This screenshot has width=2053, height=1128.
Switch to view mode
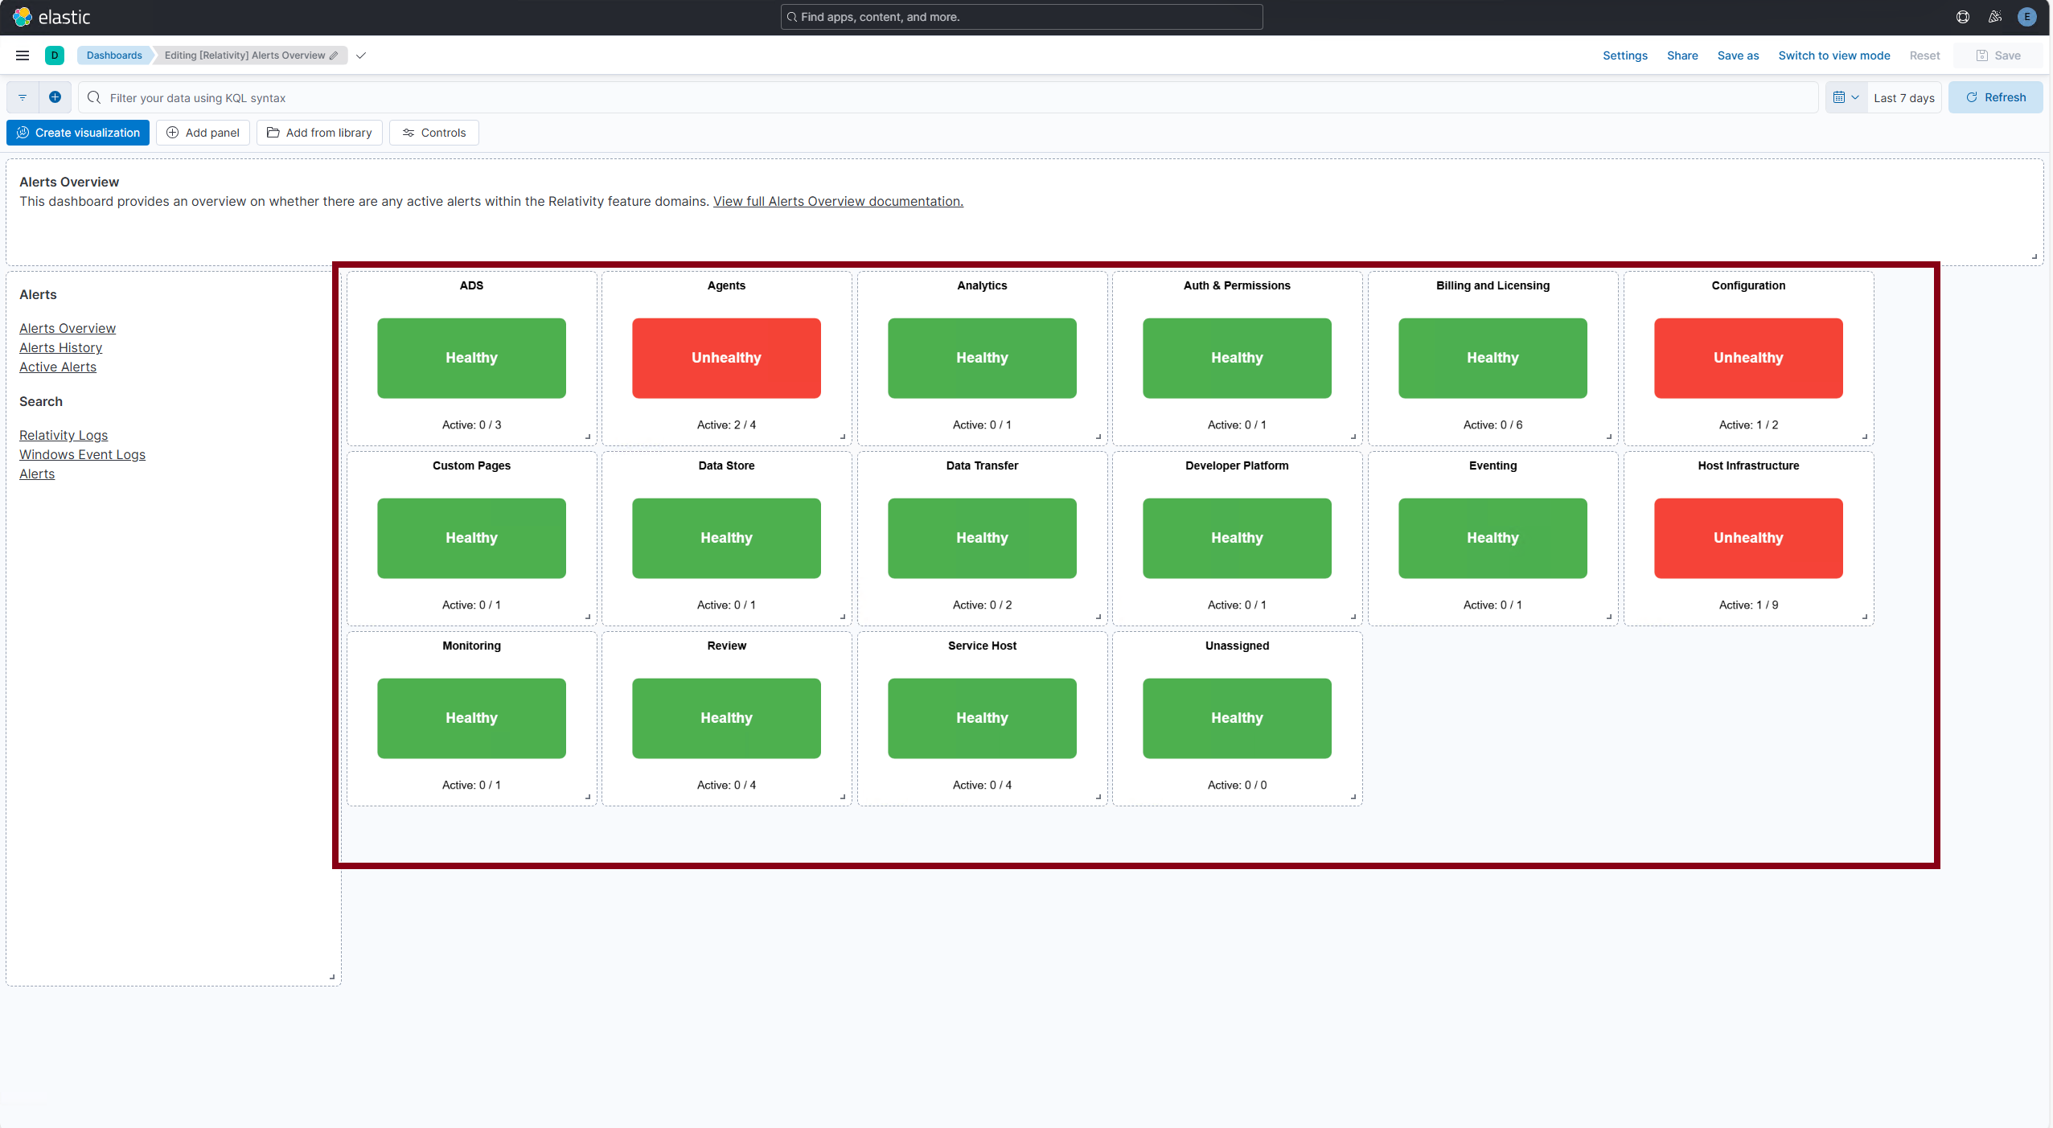(x=1833, y=55)
